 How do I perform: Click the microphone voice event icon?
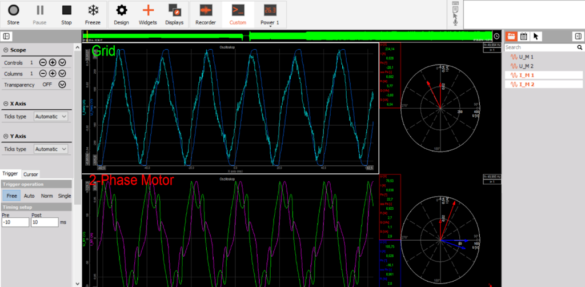[455, 23]
